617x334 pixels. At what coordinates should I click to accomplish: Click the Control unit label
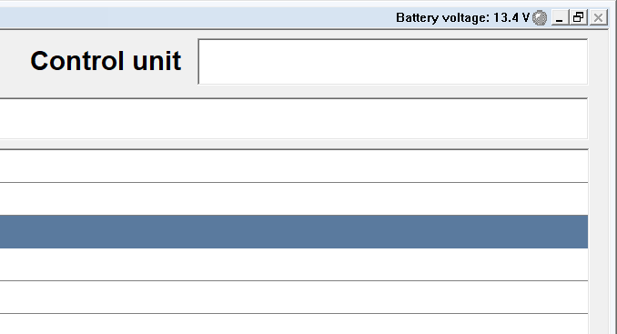106,61
